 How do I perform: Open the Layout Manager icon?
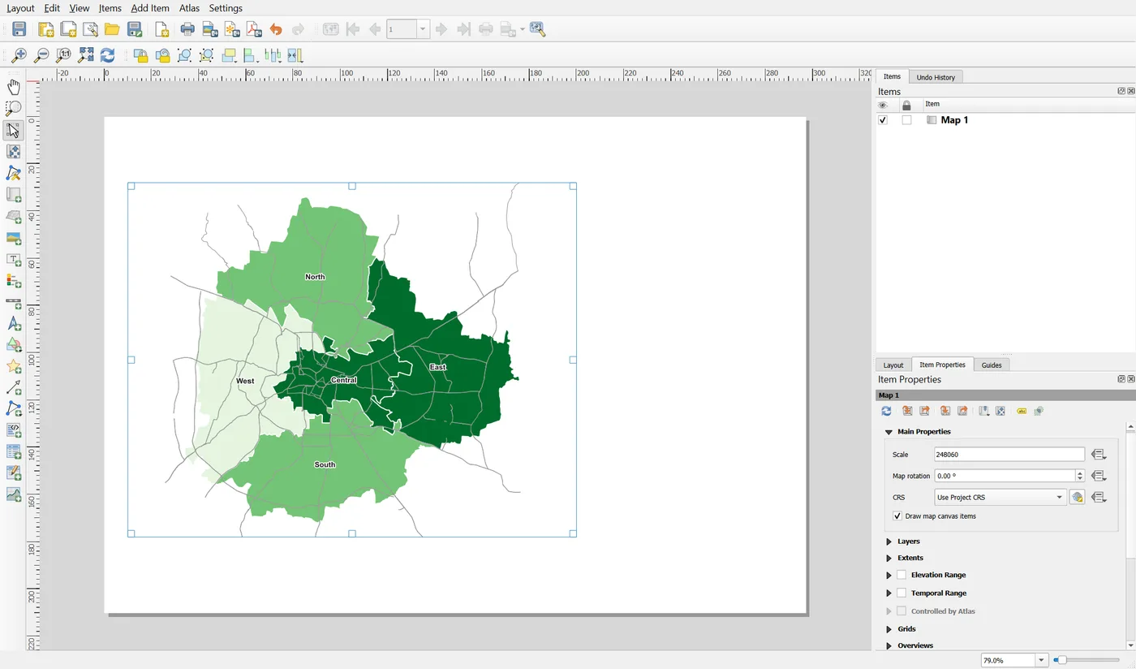click(90, 29)
